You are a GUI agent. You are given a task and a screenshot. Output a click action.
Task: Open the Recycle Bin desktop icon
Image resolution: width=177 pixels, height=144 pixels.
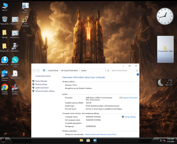click(5, 20)
